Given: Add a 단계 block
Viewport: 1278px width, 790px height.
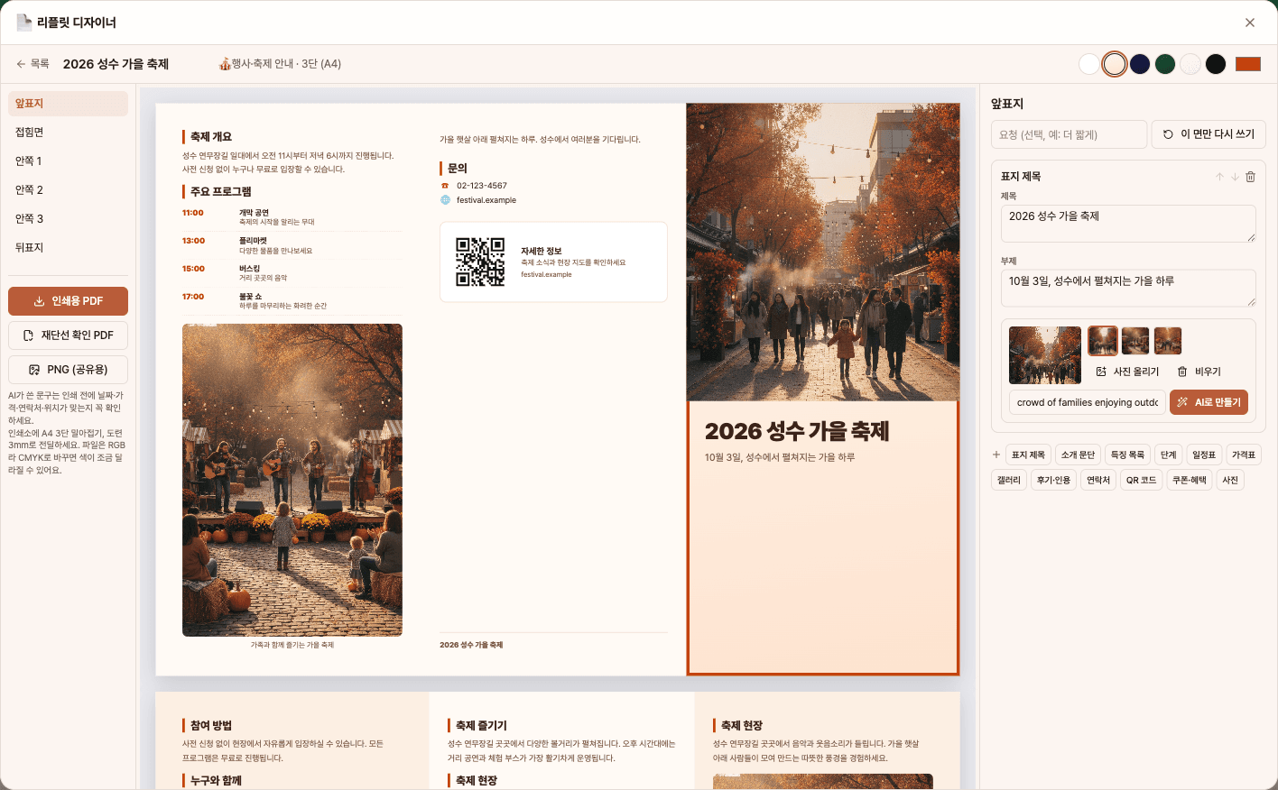Looking at the screenshot, I should tap(1169, 455).
